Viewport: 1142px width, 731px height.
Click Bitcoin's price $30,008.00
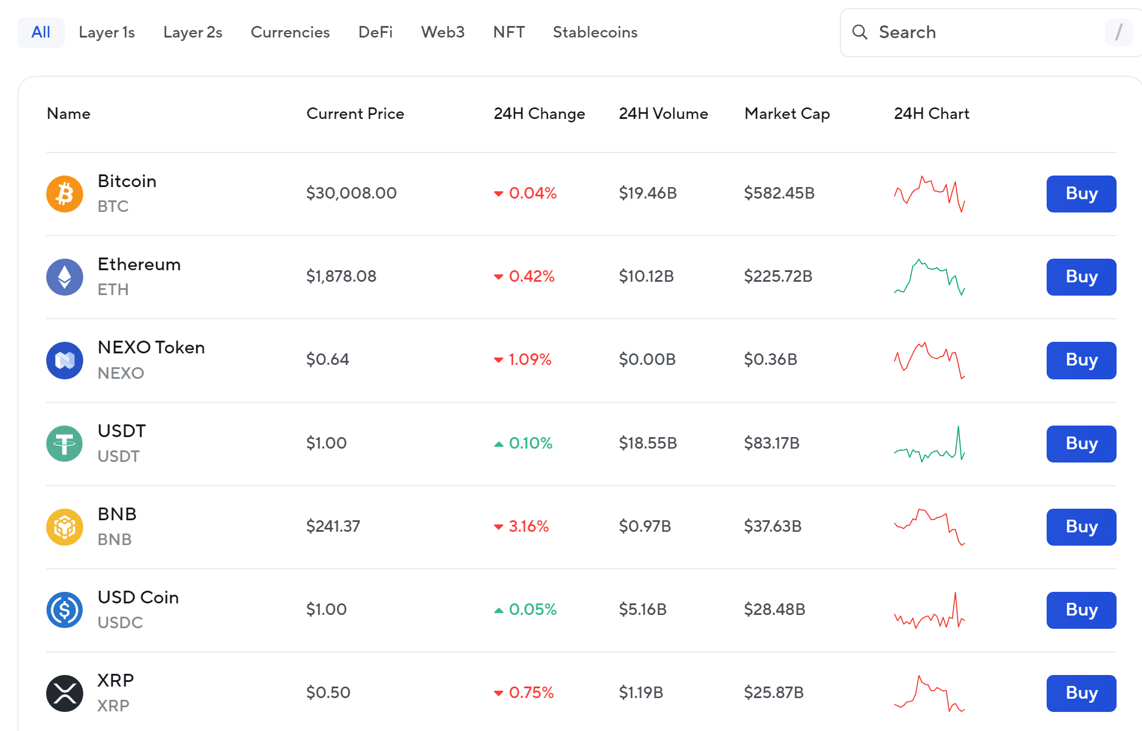(351, 193)
